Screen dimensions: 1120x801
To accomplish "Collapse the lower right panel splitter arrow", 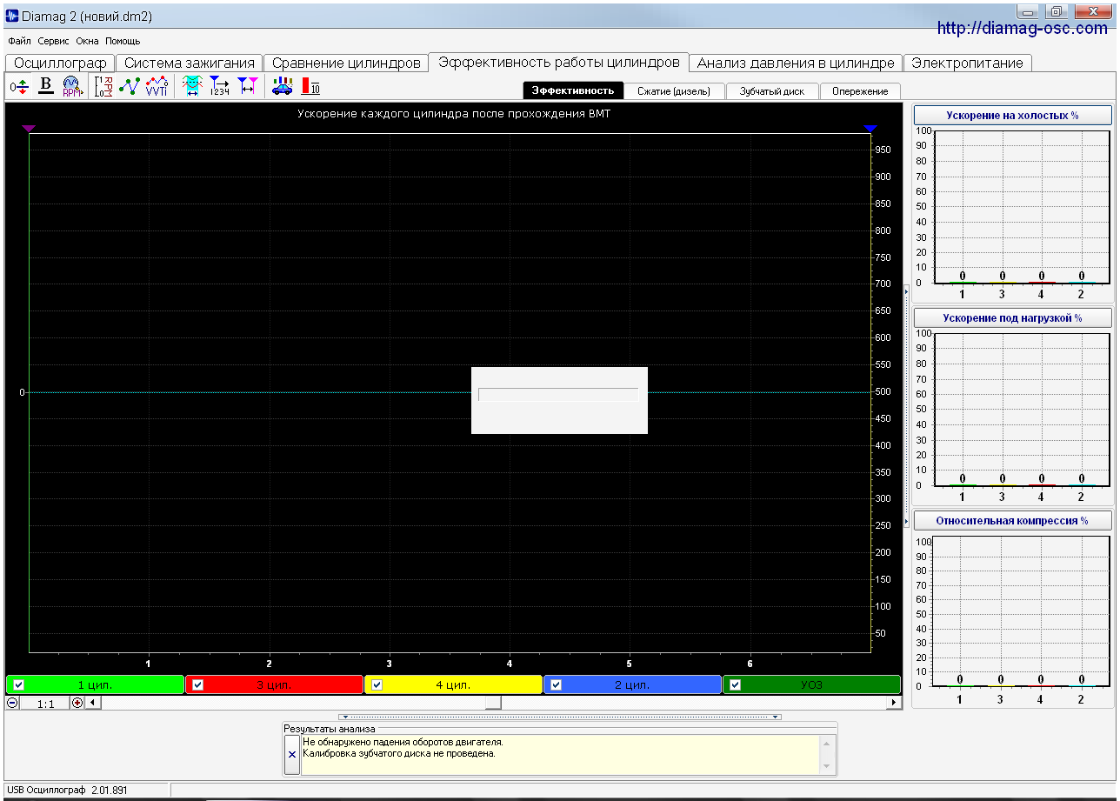I will [906, 520].
